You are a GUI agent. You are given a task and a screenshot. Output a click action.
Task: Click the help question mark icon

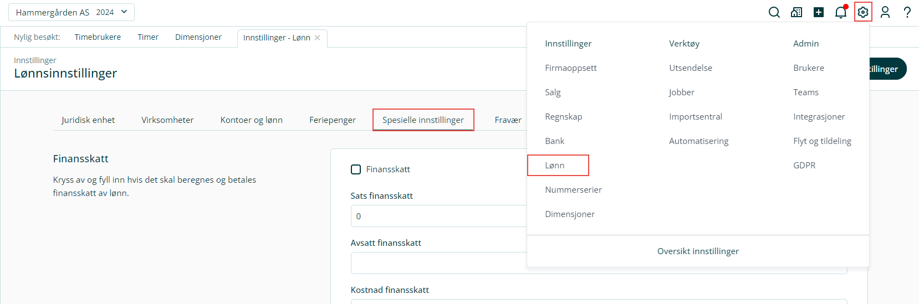[x=907, y=12]
